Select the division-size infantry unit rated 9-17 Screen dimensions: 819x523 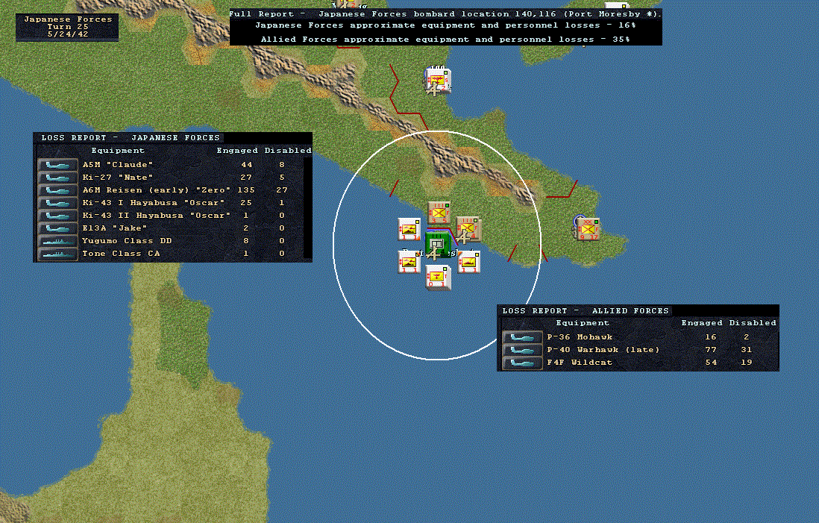point(588,229)
